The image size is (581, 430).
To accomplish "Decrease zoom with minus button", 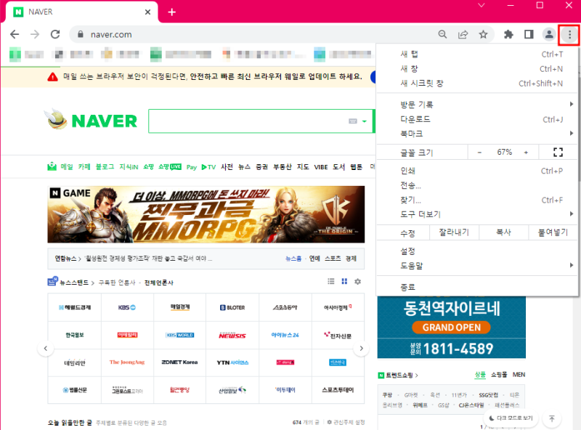I will coord(479,153).
